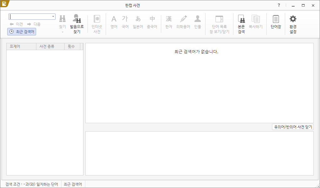Click 유의어/반의어 사전 닫기 button
The width and height of the screenshot is (320, 188).
[293, 127]
